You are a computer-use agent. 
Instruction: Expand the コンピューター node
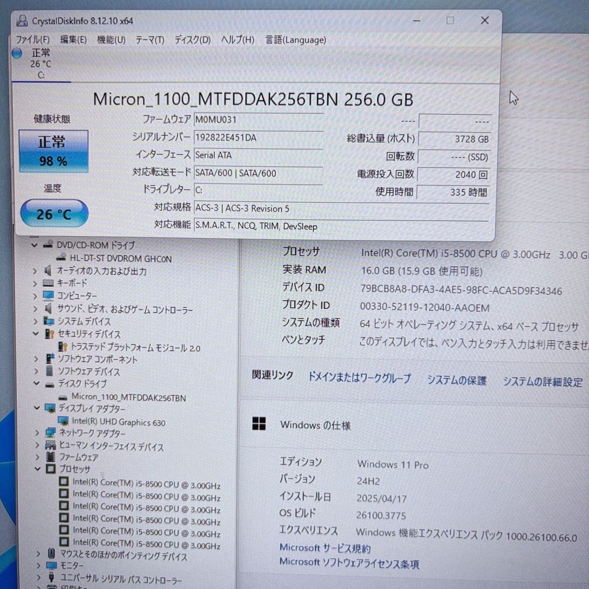click(35, 296)
